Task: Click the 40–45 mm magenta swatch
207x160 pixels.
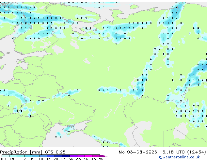Action: click(x=88, y=156)
